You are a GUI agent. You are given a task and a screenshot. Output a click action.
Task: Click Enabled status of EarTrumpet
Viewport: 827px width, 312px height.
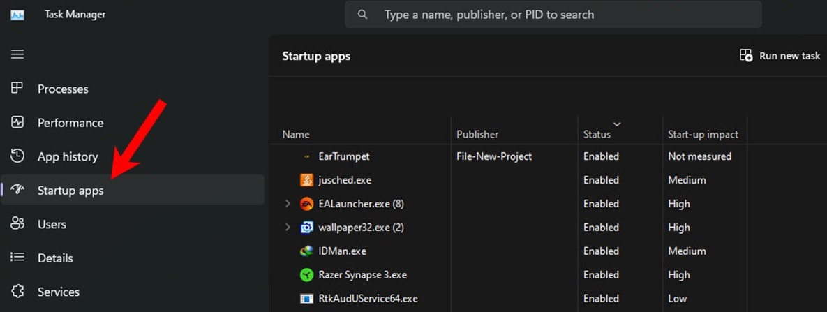click(601, 156)
